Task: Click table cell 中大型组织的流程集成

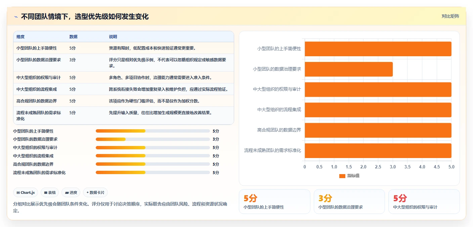Action: (x=37, y=89)
